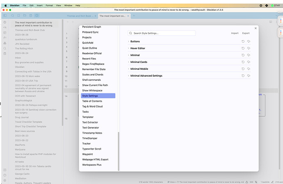The height and width of the screenshot is (184, 283).
Task: Open the Apple menu
Action: pyautogui.click(x=6, y=5)
